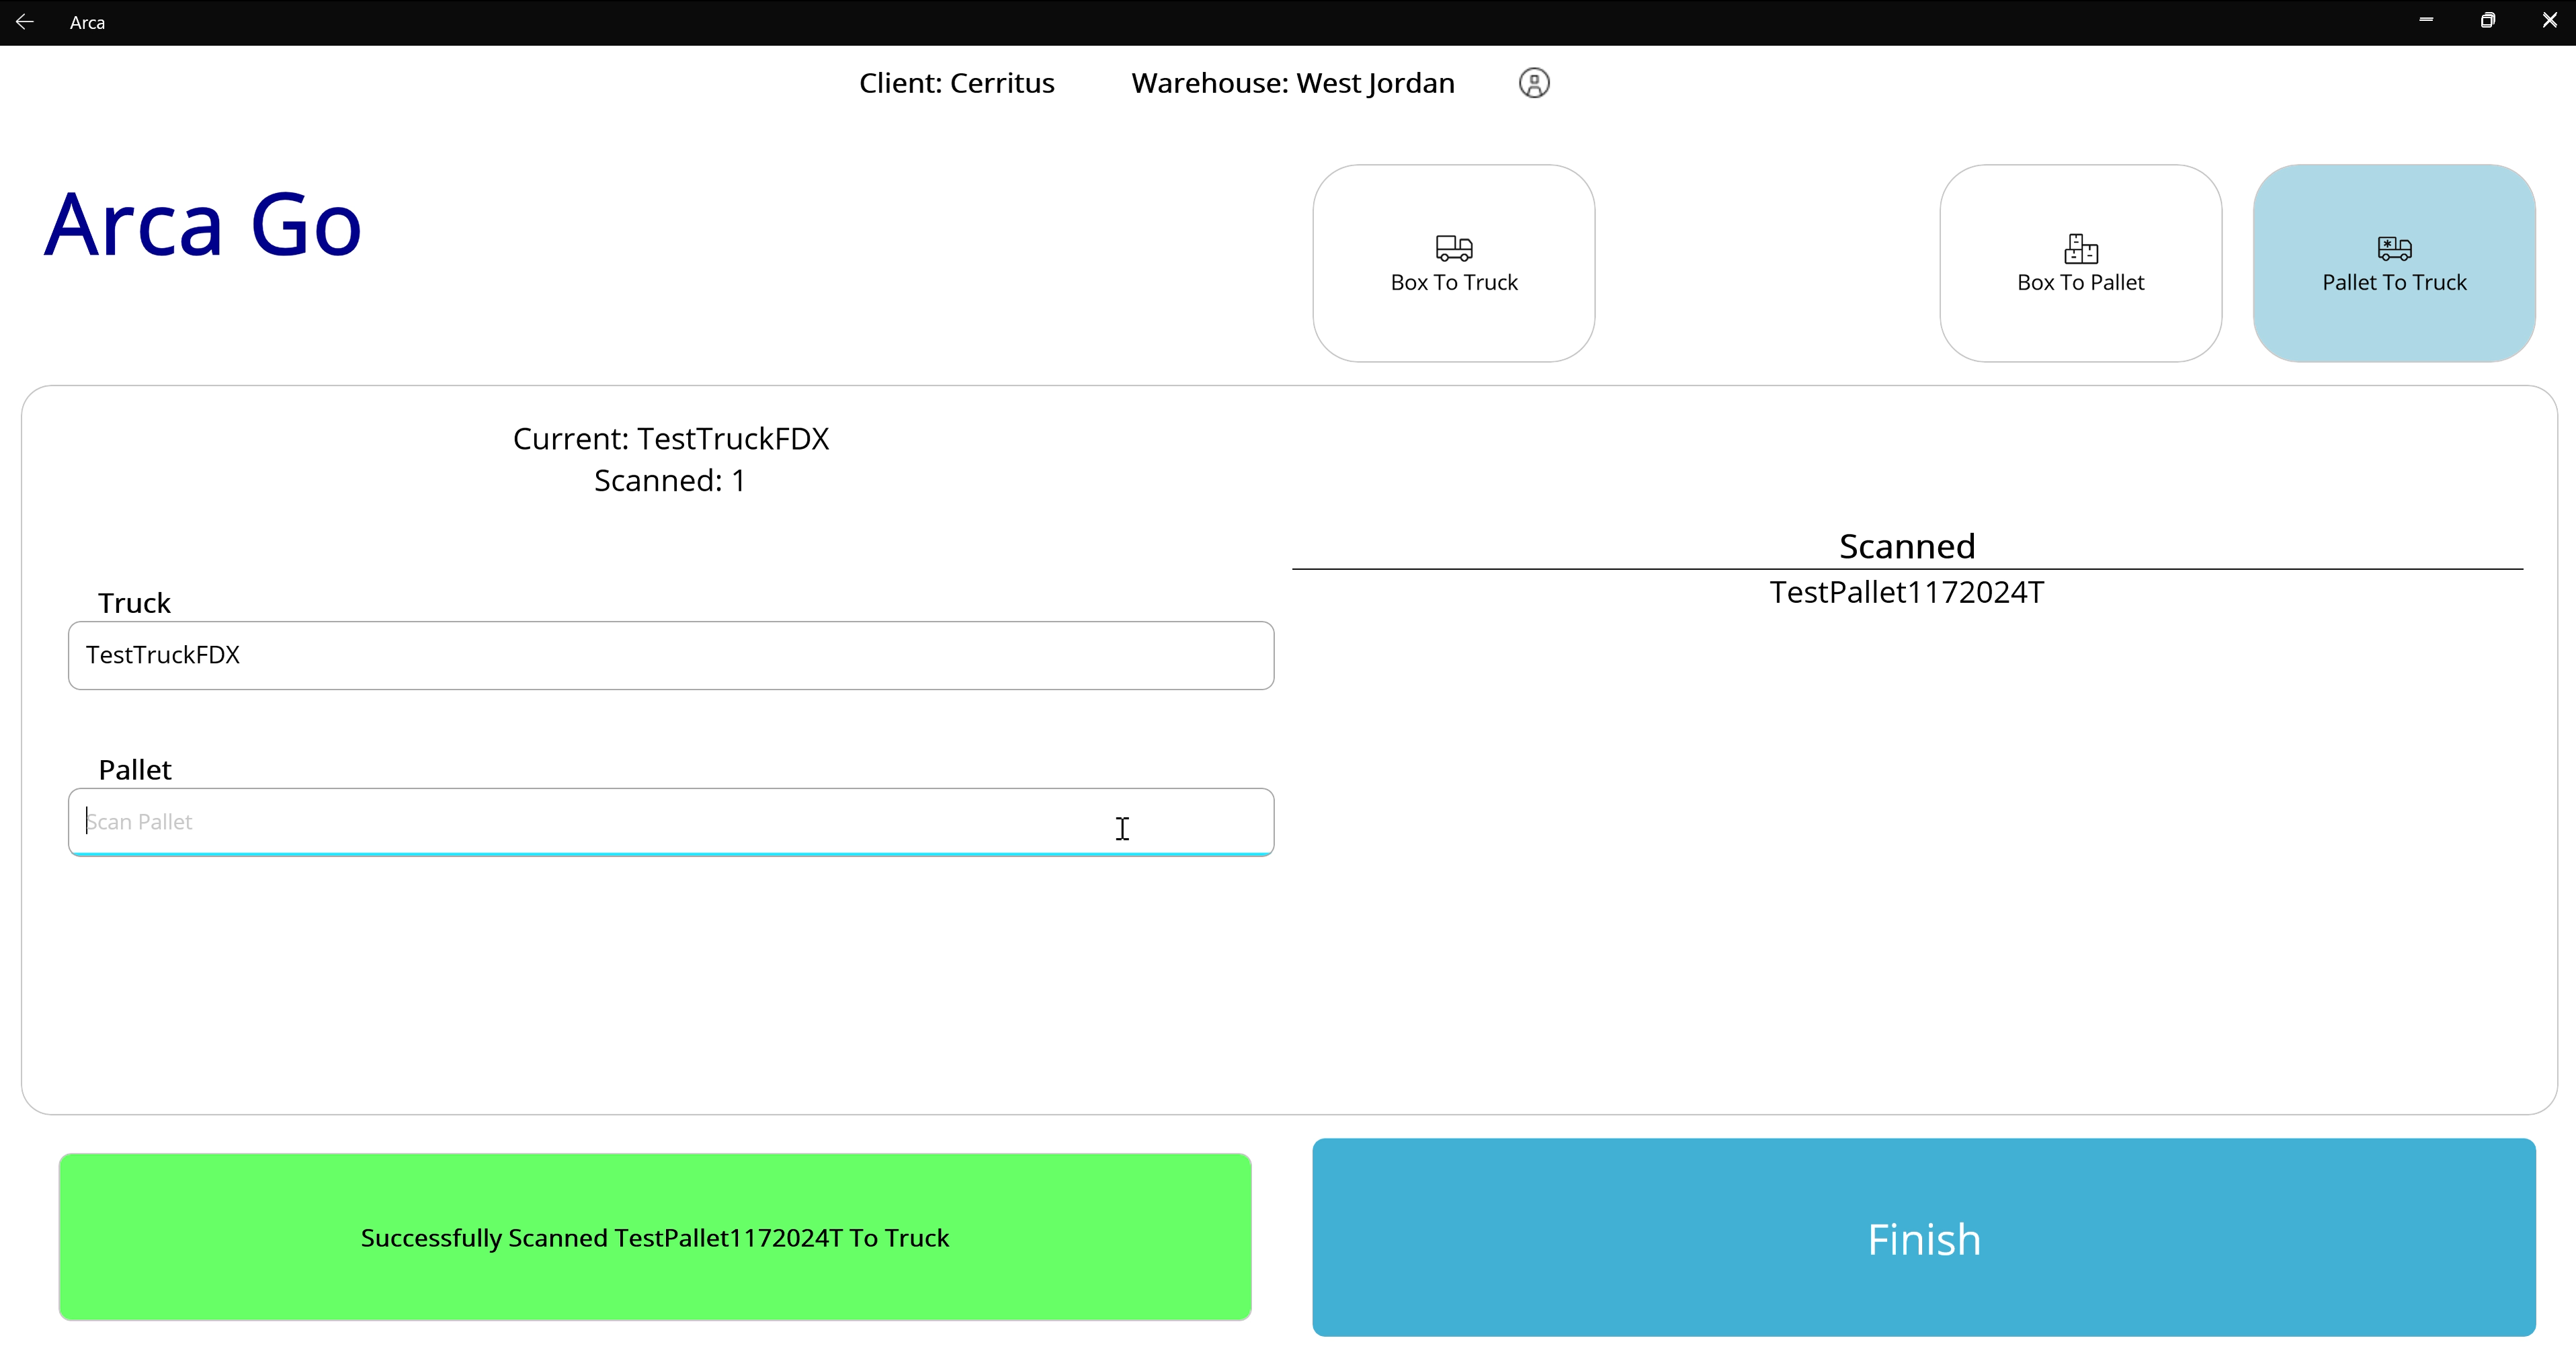Restore down the Arca window
The image size is (2576, 1369).
2487,21
